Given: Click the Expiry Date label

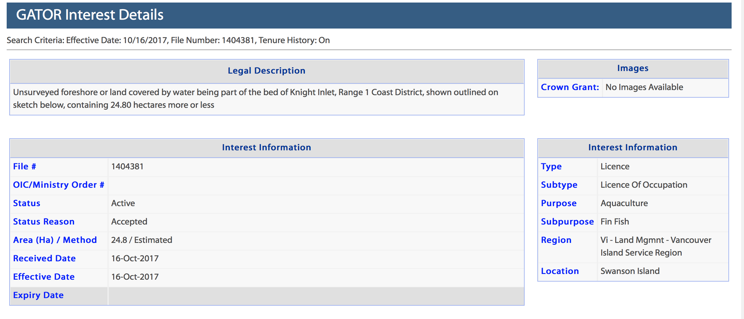Looking at the screenshot, I should (x=38, y=295).
